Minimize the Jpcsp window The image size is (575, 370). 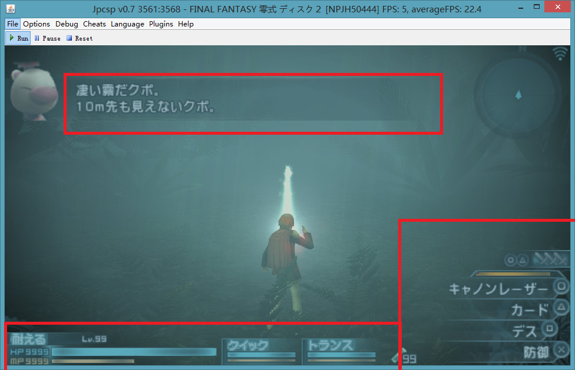click(520, 7)
